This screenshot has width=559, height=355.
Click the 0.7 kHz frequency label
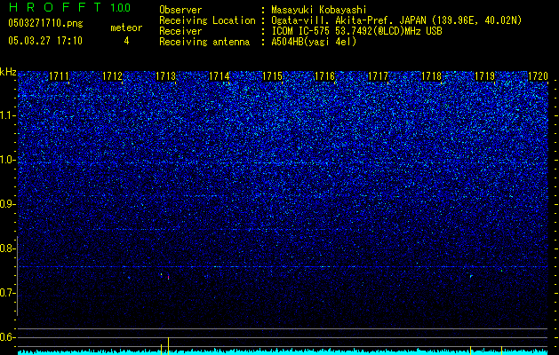coord(7,293)
